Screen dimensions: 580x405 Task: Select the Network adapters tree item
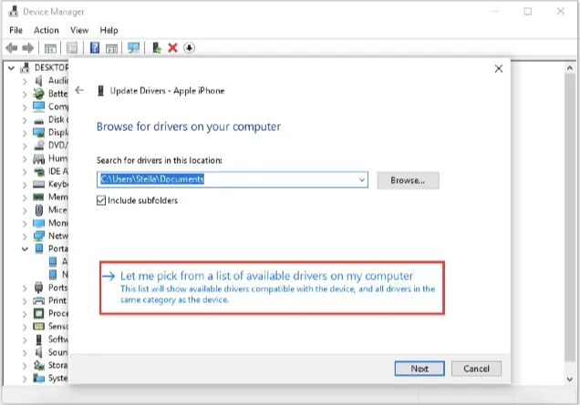pos(57,236)
